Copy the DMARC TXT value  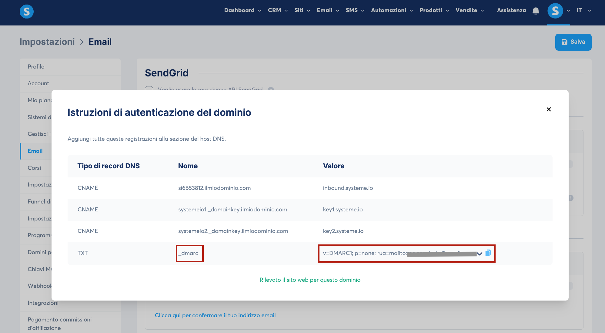488,253
